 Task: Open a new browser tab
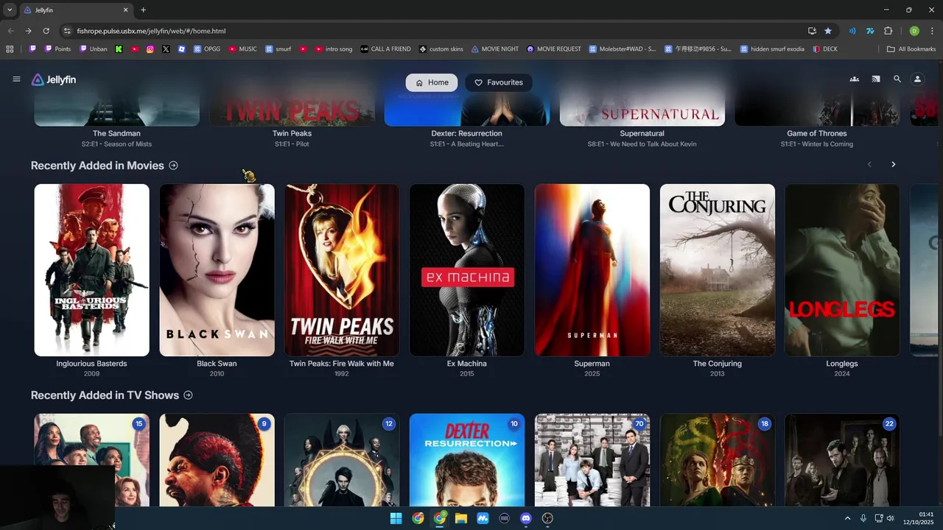pyautogui.click(x=143, y=10)
